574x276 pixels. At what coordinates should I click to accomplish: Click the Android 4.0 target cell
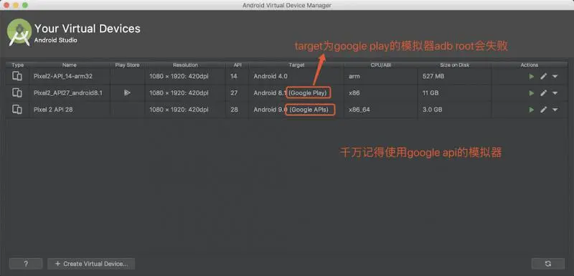pyautogui.click(x=296, y=77)
